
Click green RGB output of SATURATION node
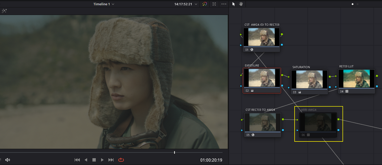pos(329,77)
